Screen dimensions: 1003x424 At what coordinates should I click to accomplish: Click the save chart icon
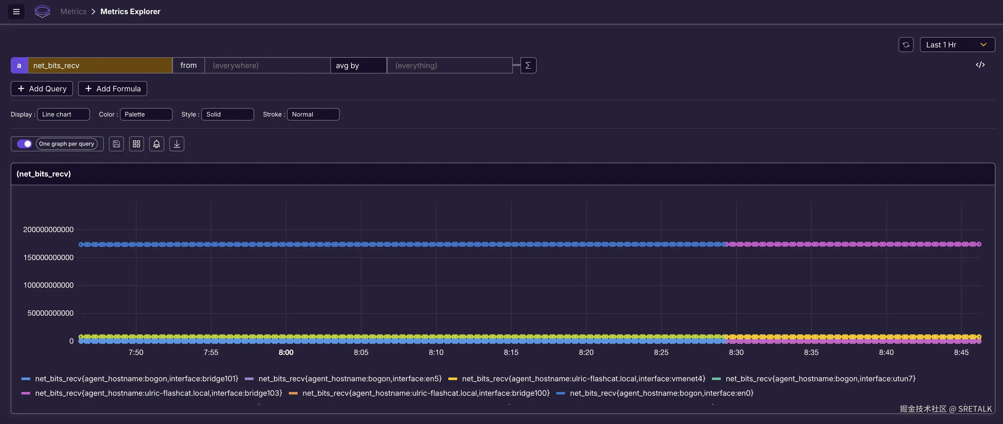tap(116, 144)
